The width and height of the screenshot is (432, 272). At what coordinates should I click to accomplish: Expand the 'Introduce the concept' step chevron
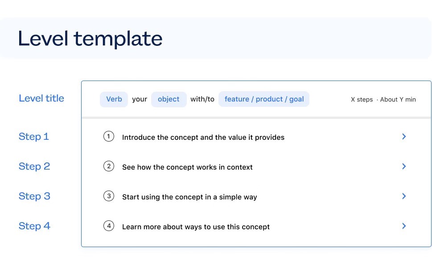click(404, 137)
